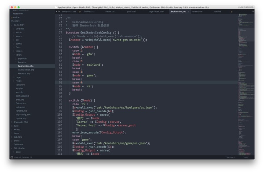The image size is (264, 173).
Task: Expand the config folder
Action: click(x=14, y=44)
